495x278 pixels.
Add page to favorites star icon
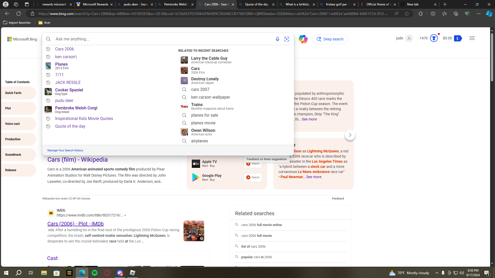click(407, 14)
